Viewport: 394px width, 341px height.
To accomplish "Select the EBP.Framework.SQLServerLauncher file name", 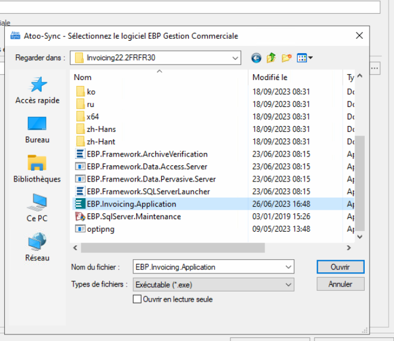I will [x=148, y=192].
